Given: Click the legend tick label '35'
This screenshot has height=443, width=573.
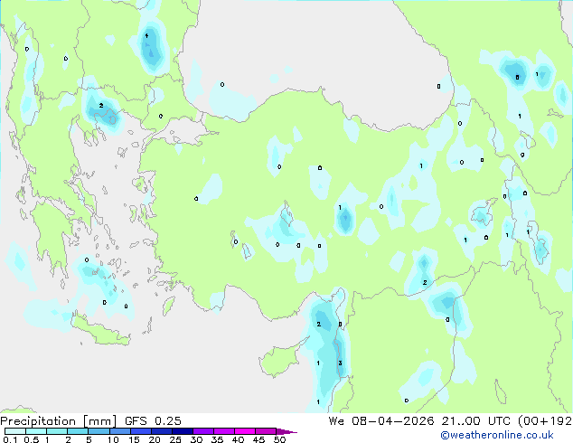Looking at the screenshot, I should click(217, 439).
